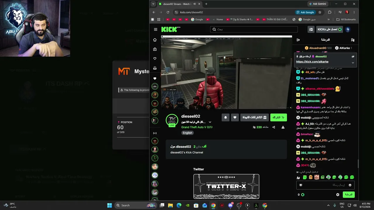This screenshot has height=210, width=374.
Task: Click the Abuadnan90 top gifter entry
Action: (318, 48)
